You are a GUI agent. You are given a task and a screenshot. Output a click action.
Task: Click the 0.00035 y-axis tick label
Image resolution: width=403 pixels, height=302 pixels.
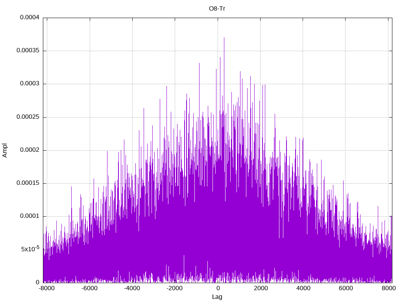coord(28,51)
